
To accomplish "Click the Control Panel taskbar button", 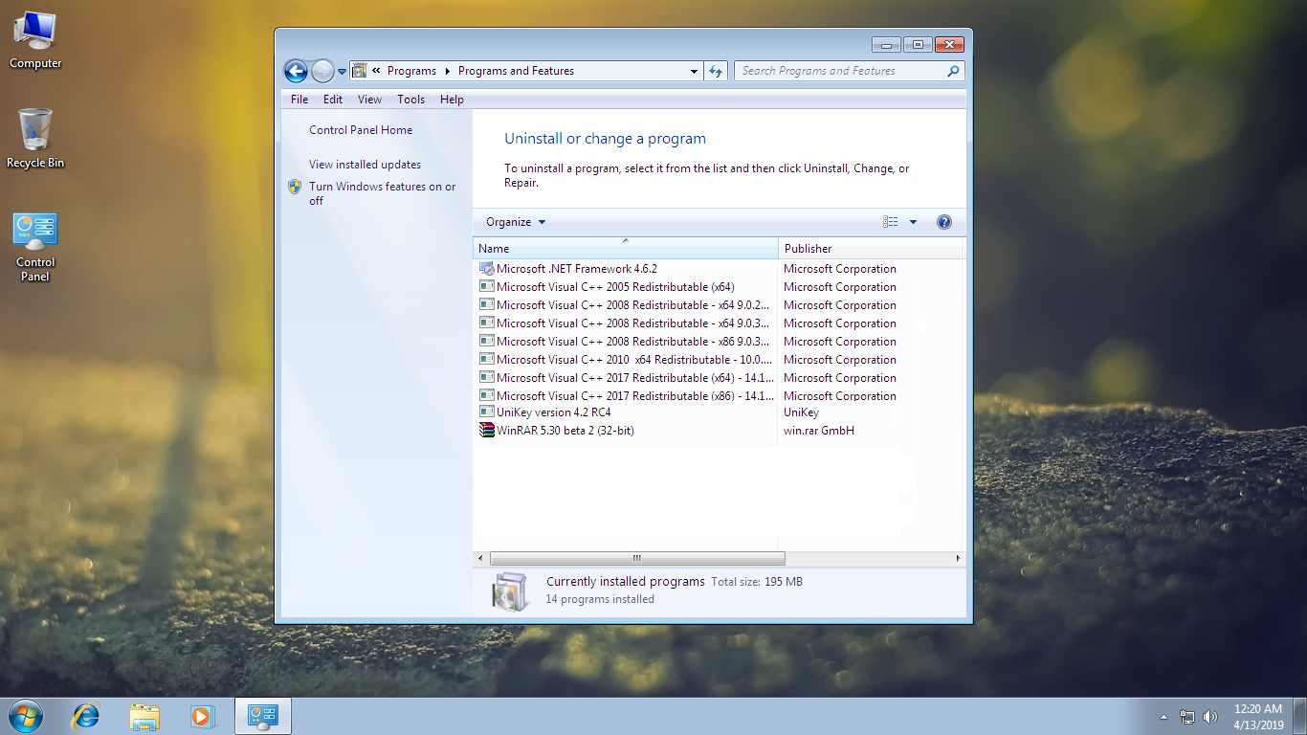I will pos(263,716).
